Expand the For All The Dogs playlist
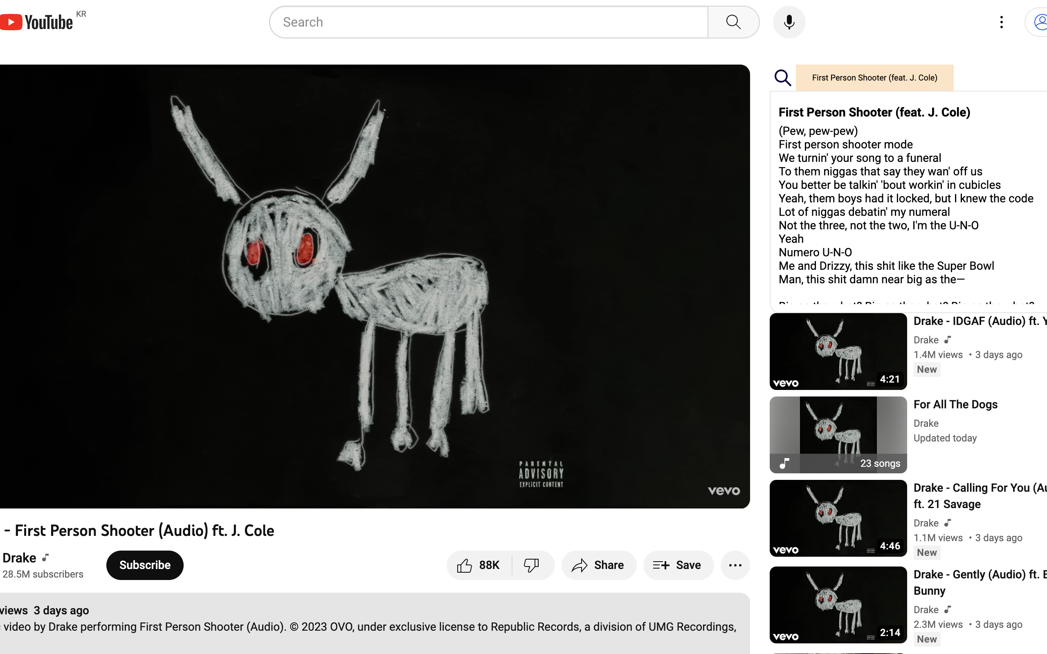 955,404
